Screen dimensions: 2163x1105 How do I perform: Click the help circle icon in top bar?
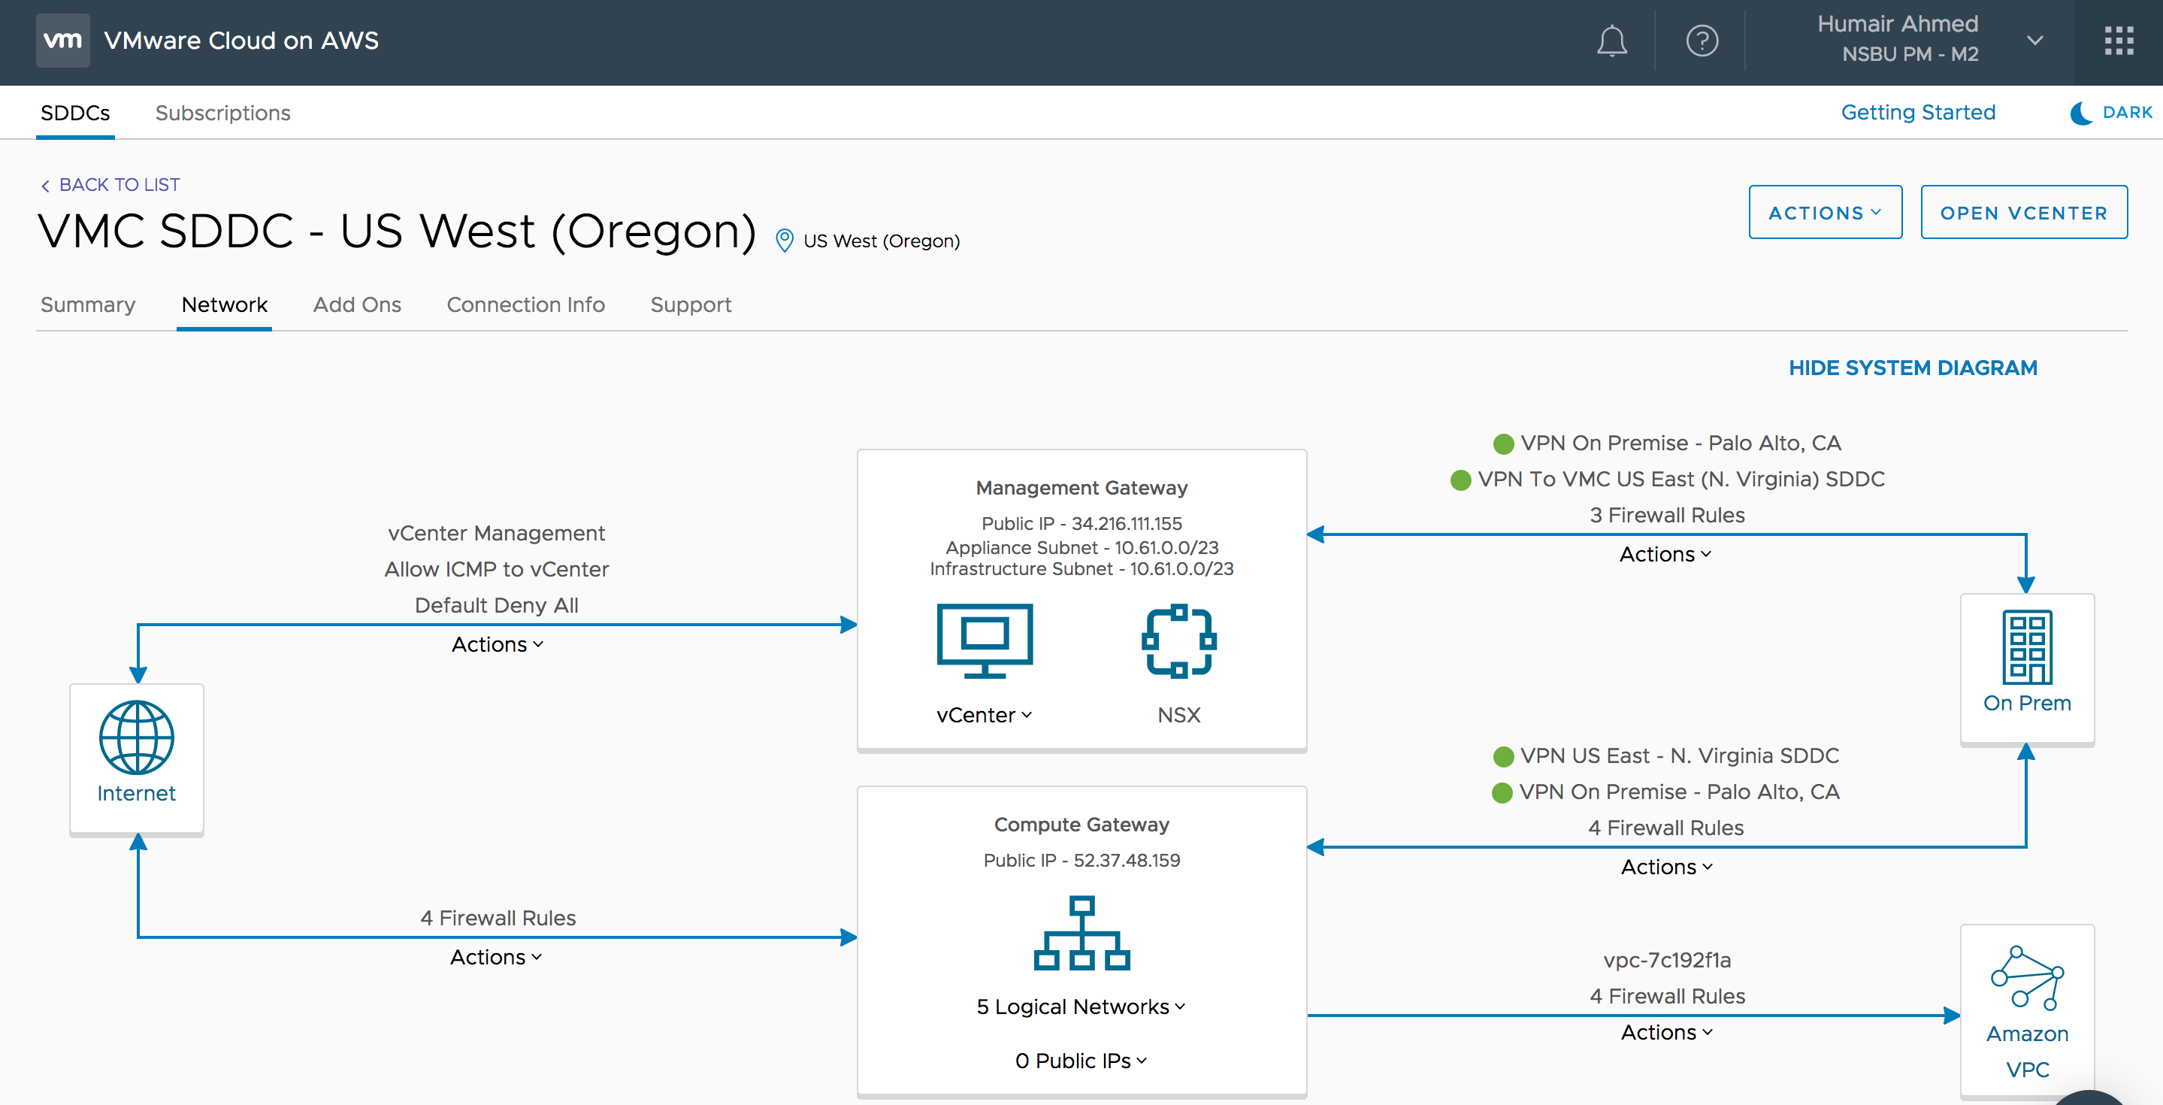click(x=1701, y=39)
